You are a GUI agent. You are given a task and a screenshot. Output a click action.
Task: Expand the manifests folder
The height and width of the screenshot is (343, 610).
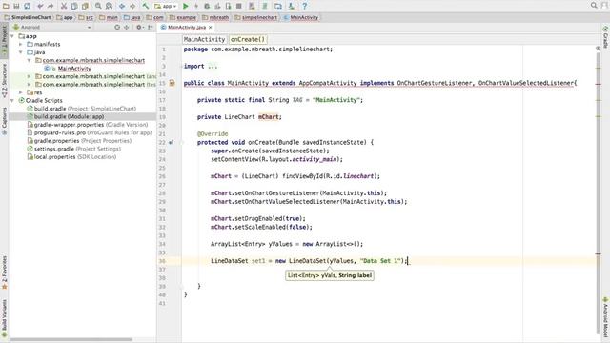pyautogui.click(x=21, y=45)
